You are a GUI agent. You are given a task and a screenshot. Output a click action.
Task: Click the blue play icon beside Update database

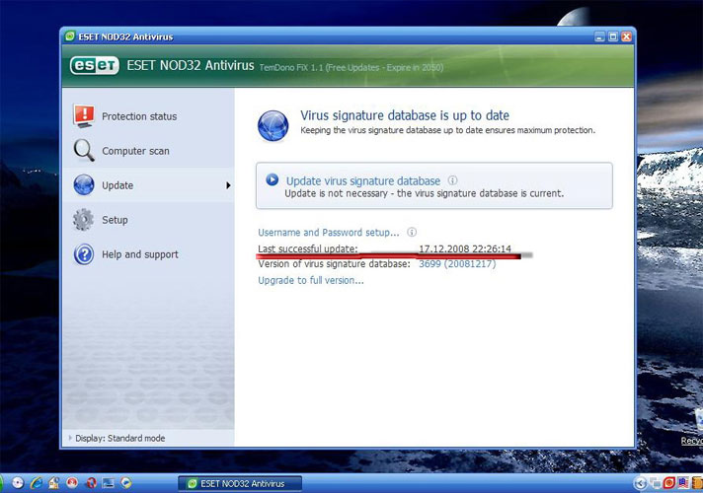(272, 180)
